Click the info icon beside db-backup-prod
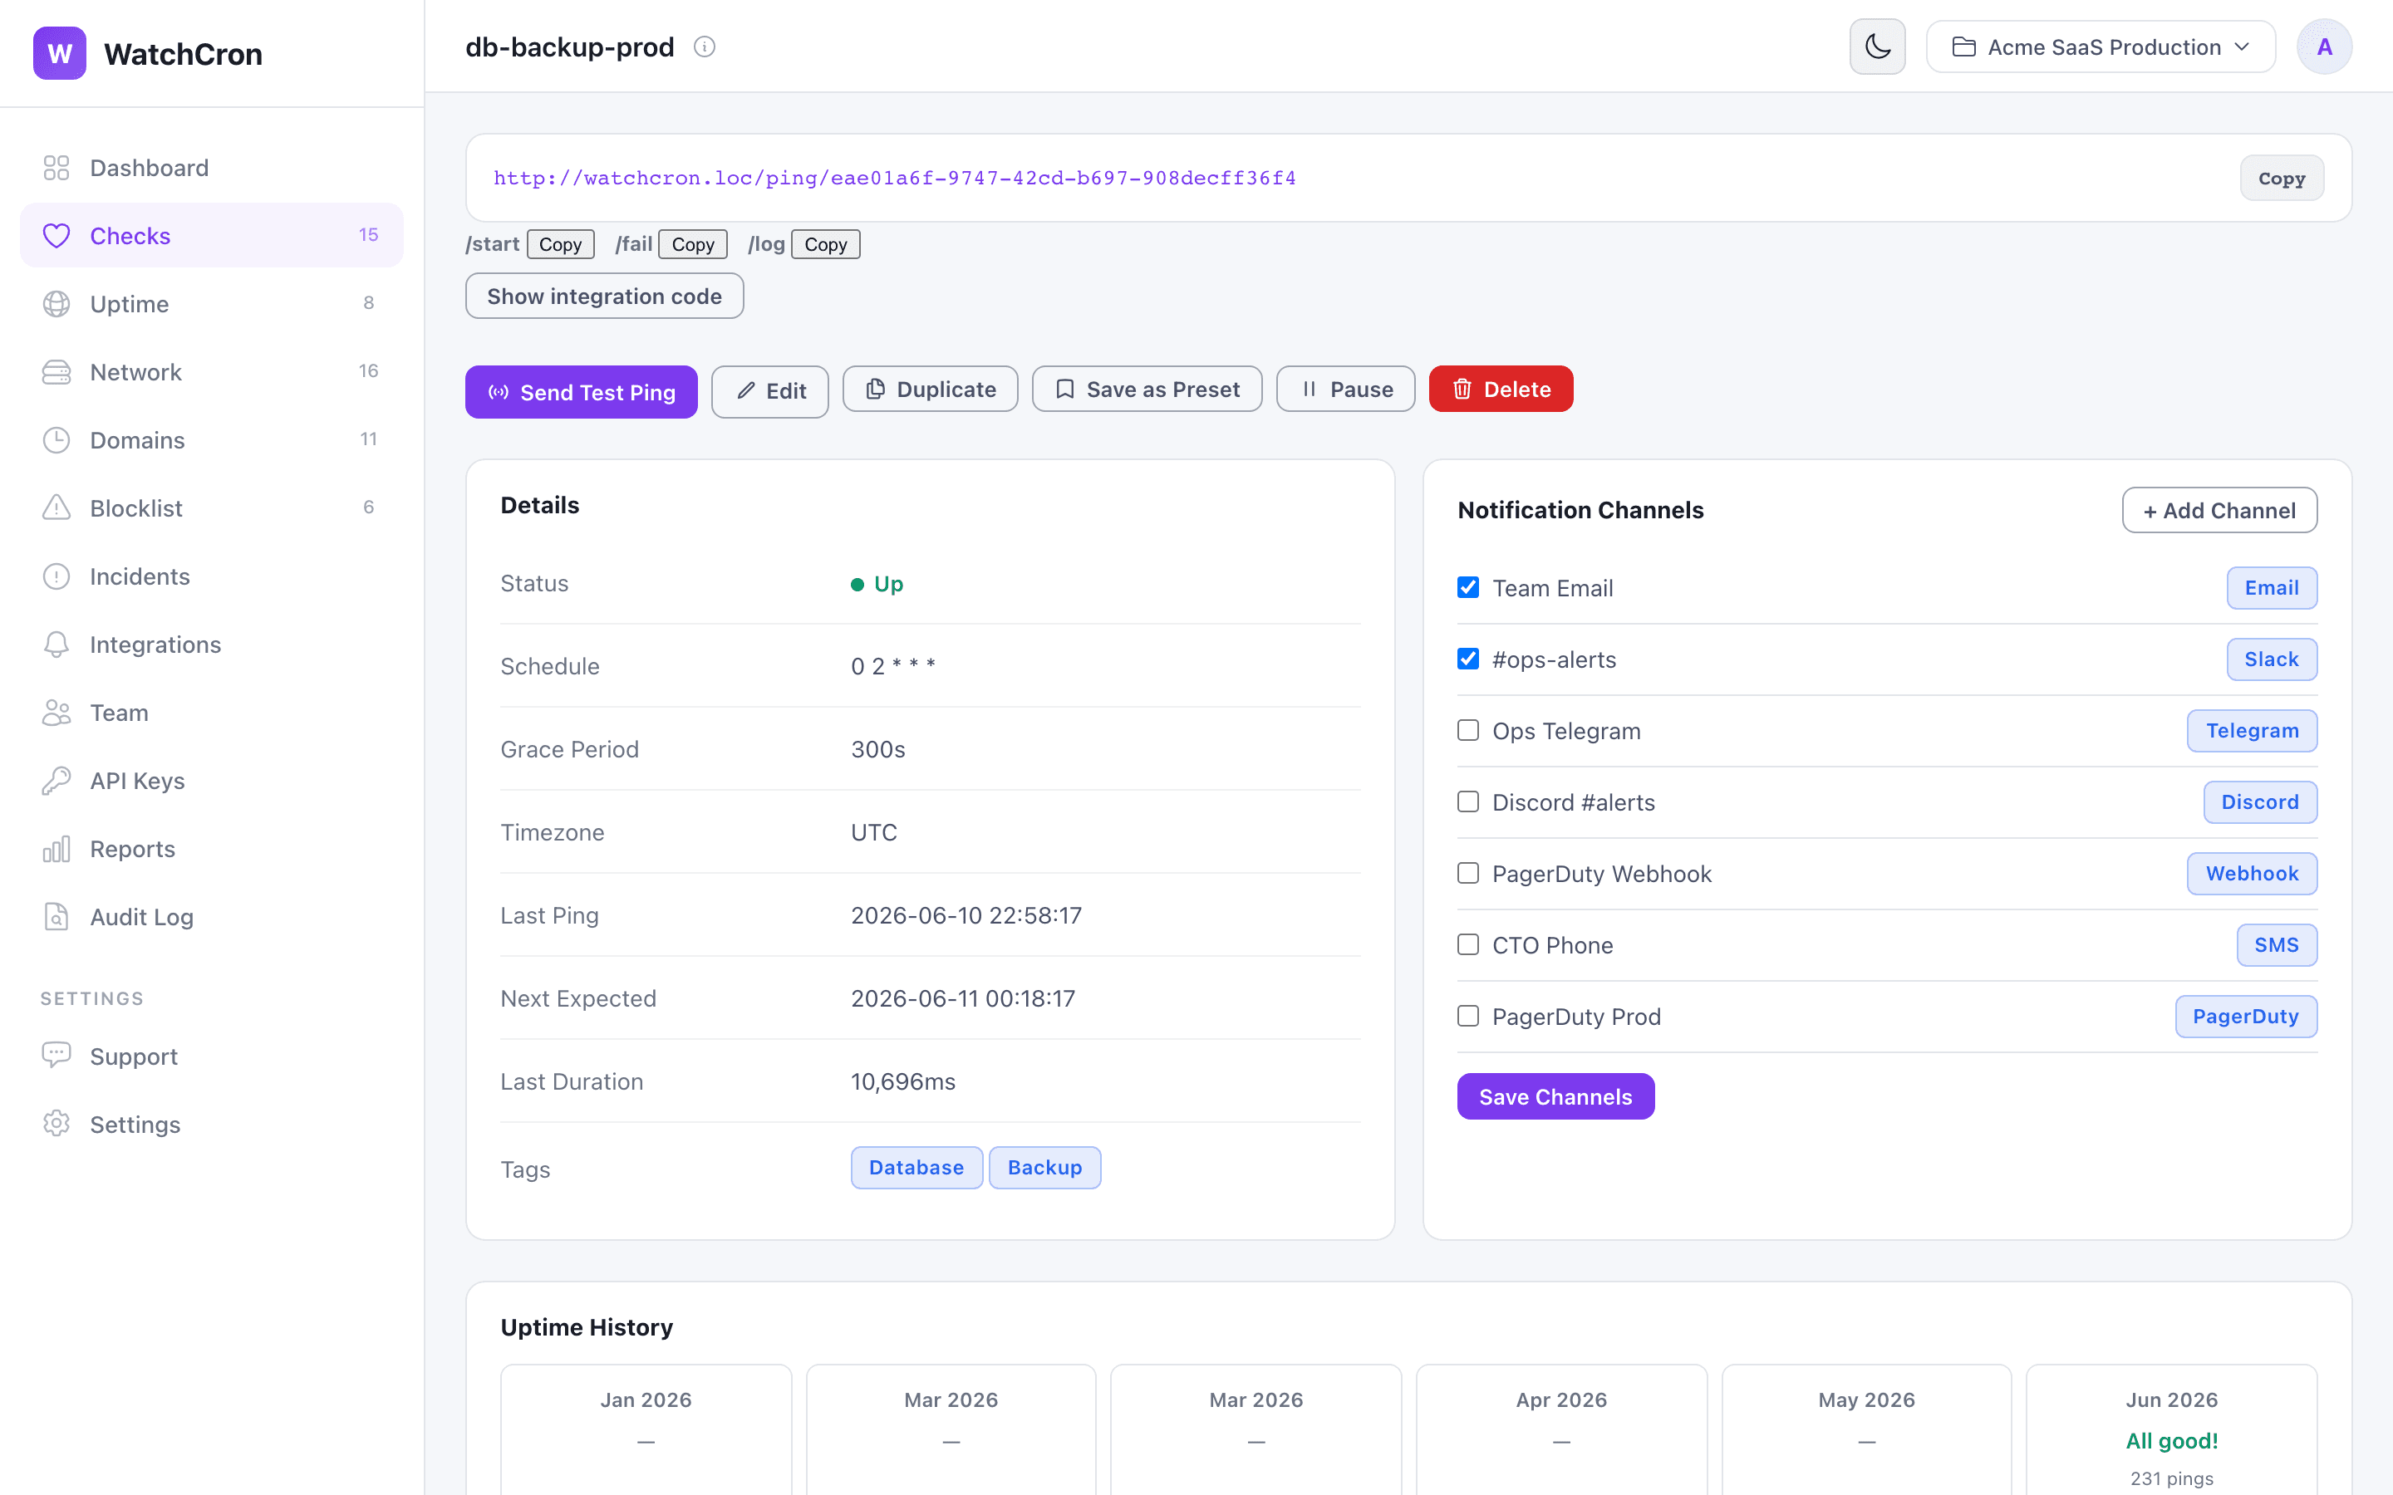The height and width of the screenshot is (1495, 2393). [704, 47]
